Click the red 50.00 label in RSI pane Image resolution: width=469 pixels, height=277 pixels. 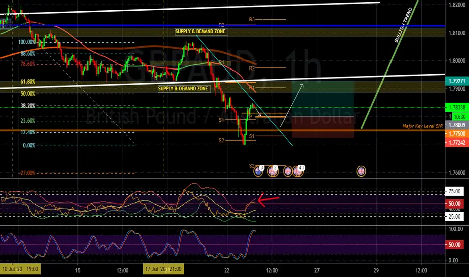coord(454,204)
